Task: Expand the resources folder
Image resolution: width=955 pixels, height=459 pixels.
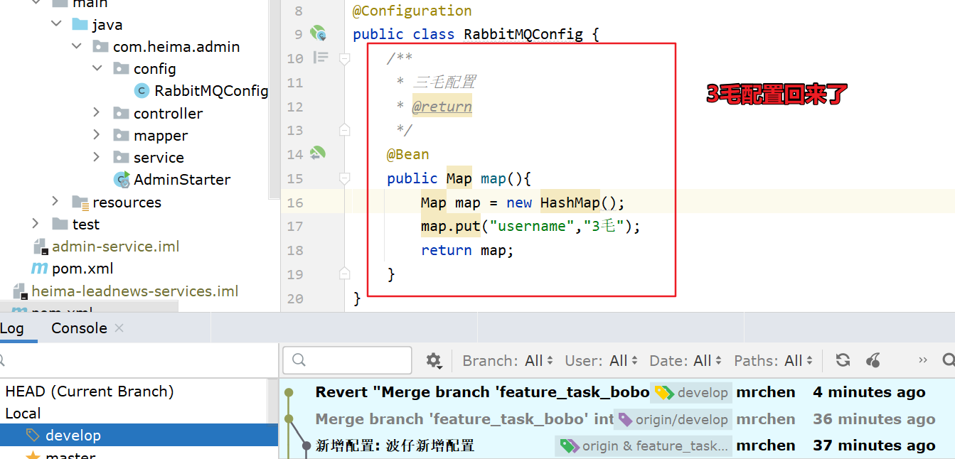Action: point(56,202)
